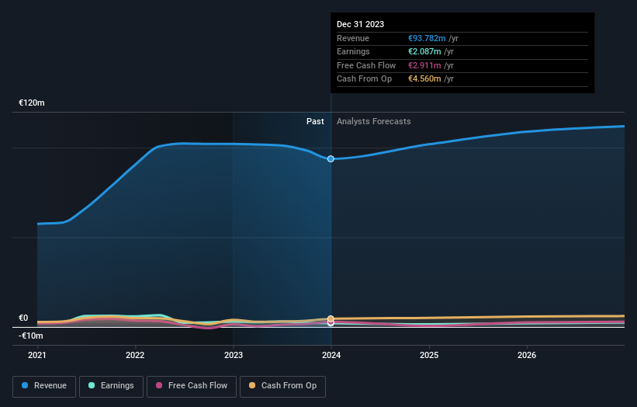Toggle the Free Cash Flow legend button

click(192, 386)
